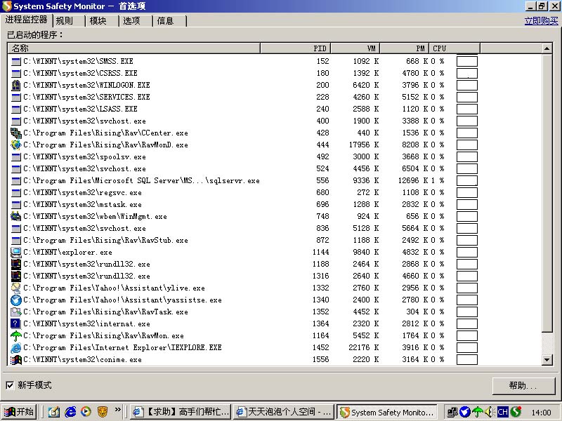Open the 模块 tab
The image size is (562, 421).
102,21
